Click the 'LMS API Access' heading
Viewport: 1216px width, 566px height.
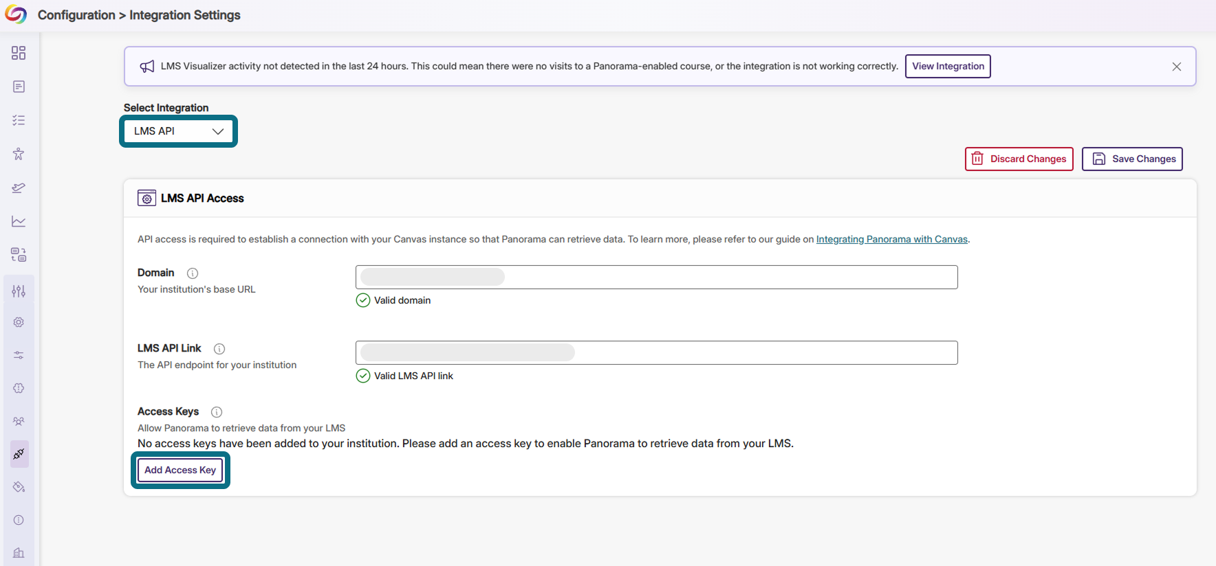click(x=202, y=199)
